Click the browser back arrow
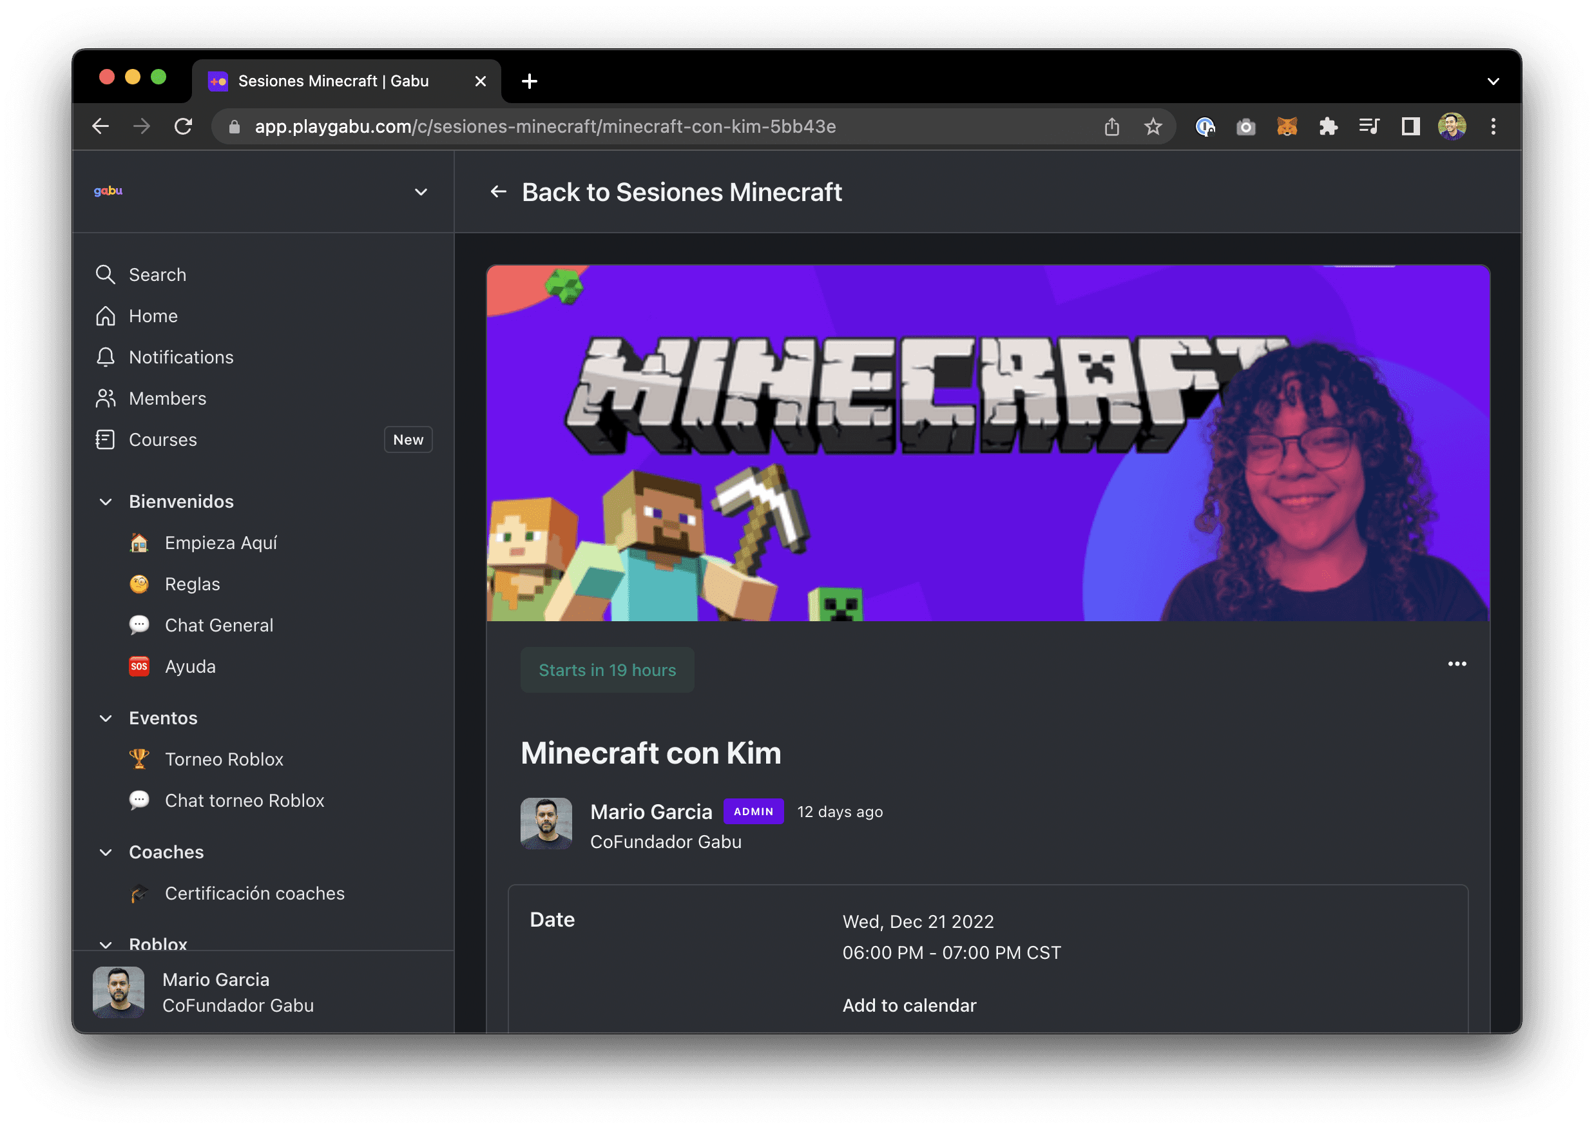Viewport: 1594px width, 1129px height. coord(101,126)
